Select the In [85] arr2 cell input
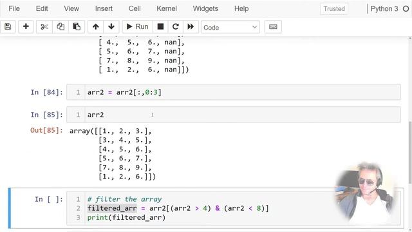This screenshot has height=232, width=412. coord(234,115)
